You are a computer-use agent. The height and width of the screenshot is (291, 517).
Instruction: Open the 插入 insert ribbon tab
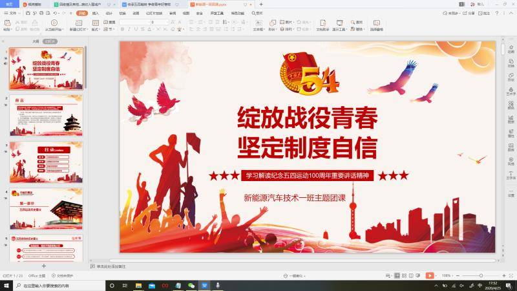click(x=96, y=12)
